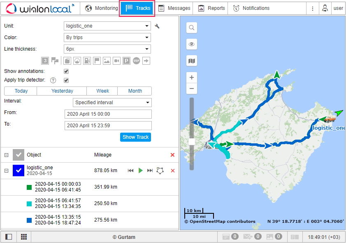Toggle grouped flags marker icon
The height and width of the screenshot is (243, 346).
55,61
